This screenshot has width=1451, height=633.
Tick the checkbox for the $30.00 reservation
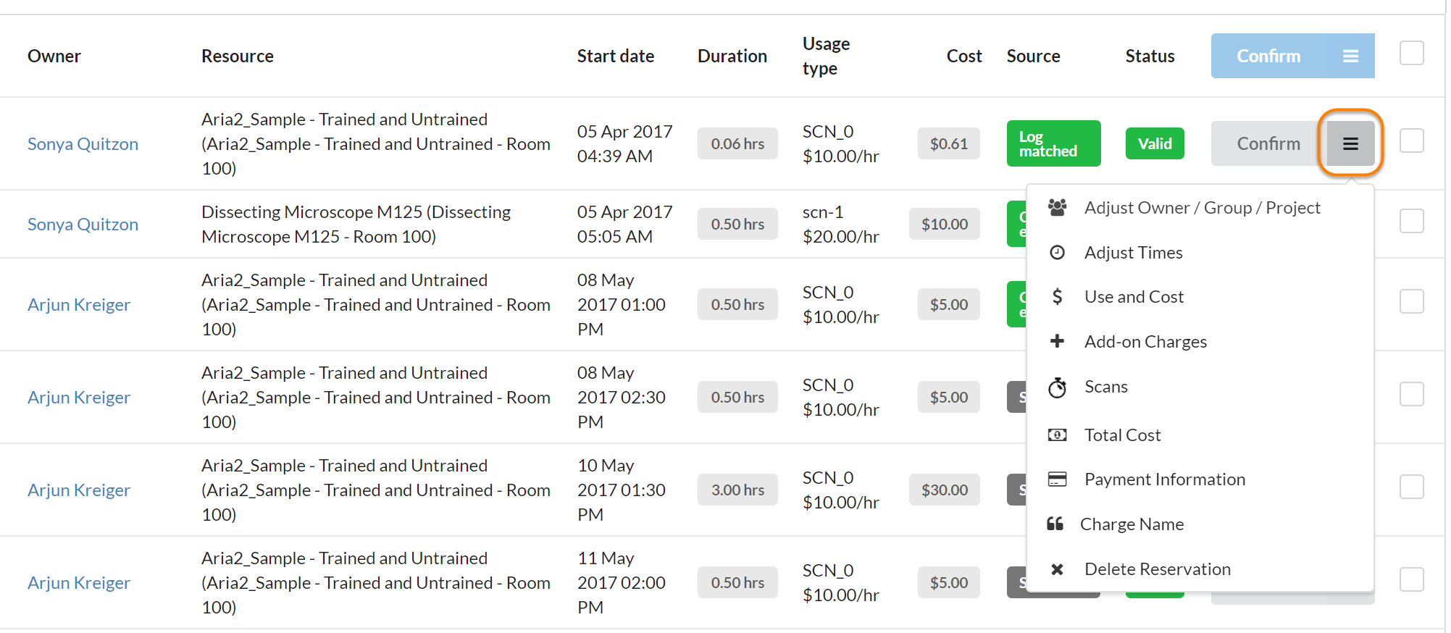1411,487
